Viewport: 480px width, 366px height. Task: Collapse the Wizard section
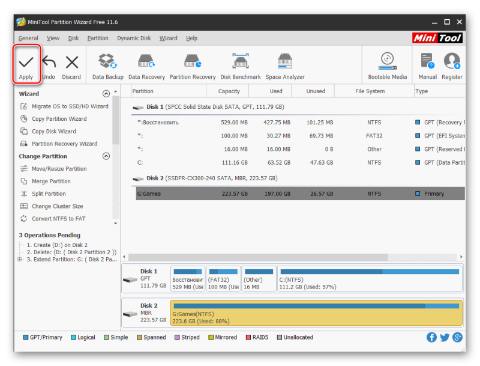click(x=106, y=94)
